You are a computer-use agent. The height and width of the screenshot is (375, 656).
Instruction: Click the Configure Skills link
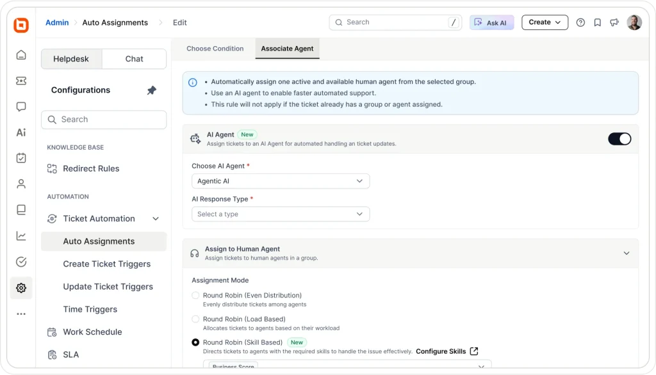coord(441,351)
